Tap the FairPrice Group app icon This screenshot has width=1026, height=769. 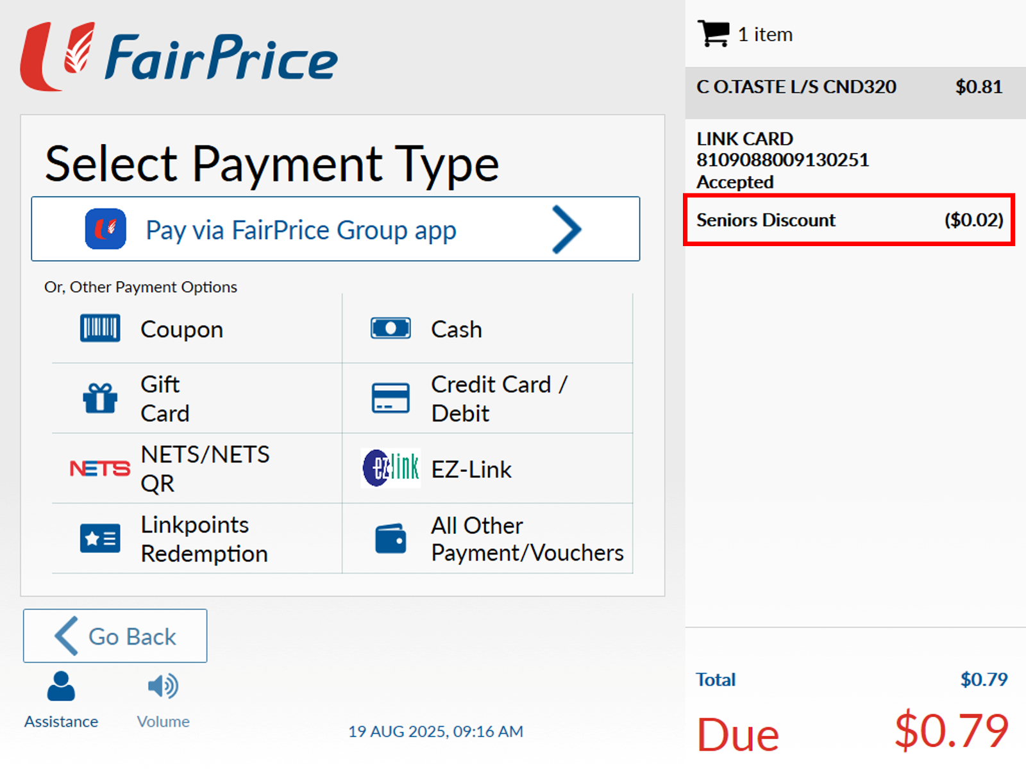click(106, 229)
